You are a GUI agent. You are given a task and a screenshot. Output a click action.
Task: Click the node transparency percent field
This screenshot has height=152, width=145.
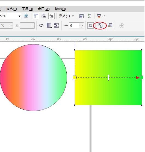pyautogui.click(x=6, y=26)
